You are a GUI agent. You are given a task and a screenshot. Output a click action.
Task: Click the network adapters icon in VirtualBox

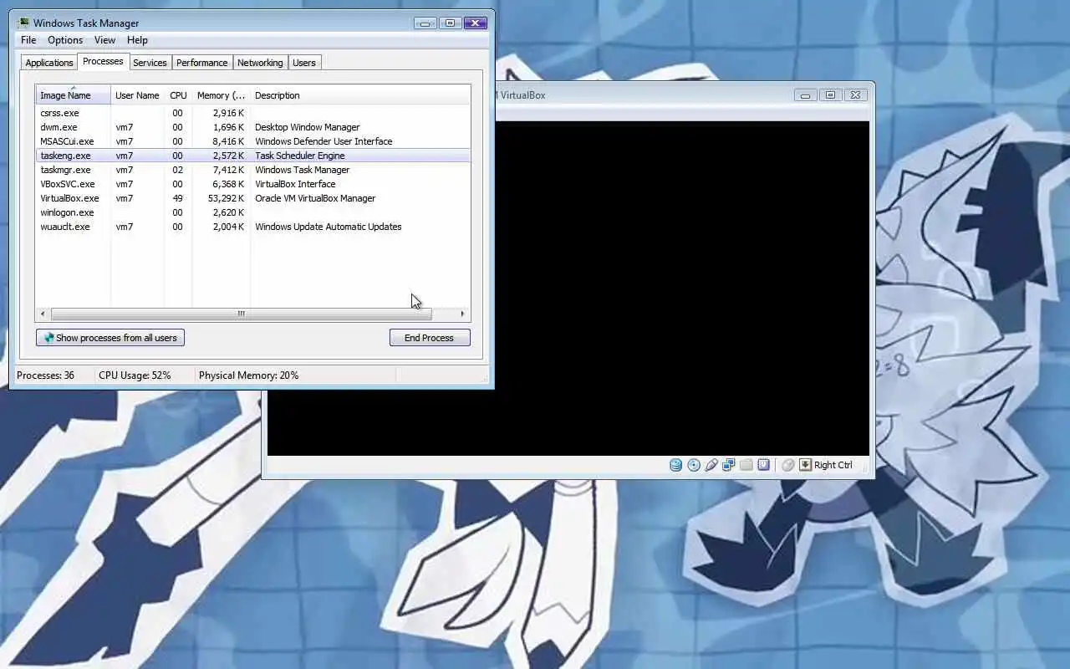pyautogui.click(x=729, y=465)
